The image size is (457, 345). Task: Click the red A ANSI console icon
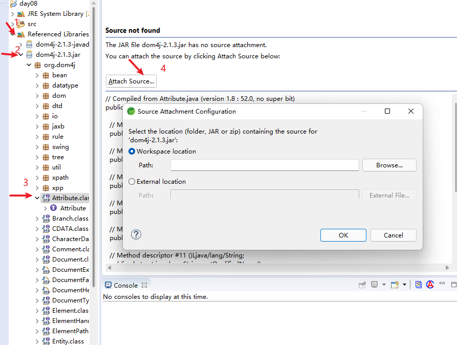coord(430,285)
